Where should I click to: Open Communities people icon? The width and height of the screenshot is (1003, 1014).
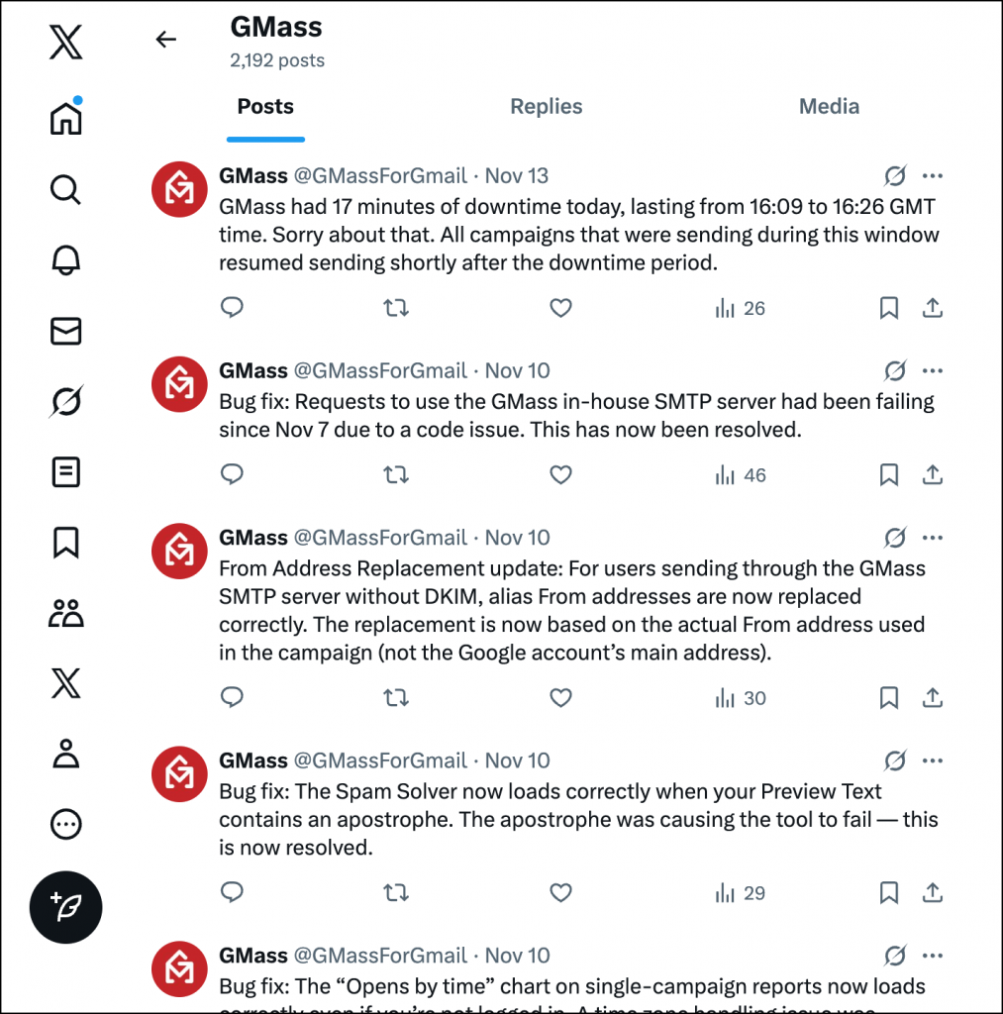(x=65, y=613)
